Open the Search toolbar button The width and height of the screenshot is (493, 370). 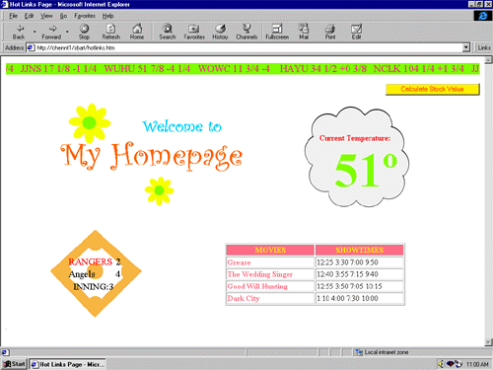168,32
